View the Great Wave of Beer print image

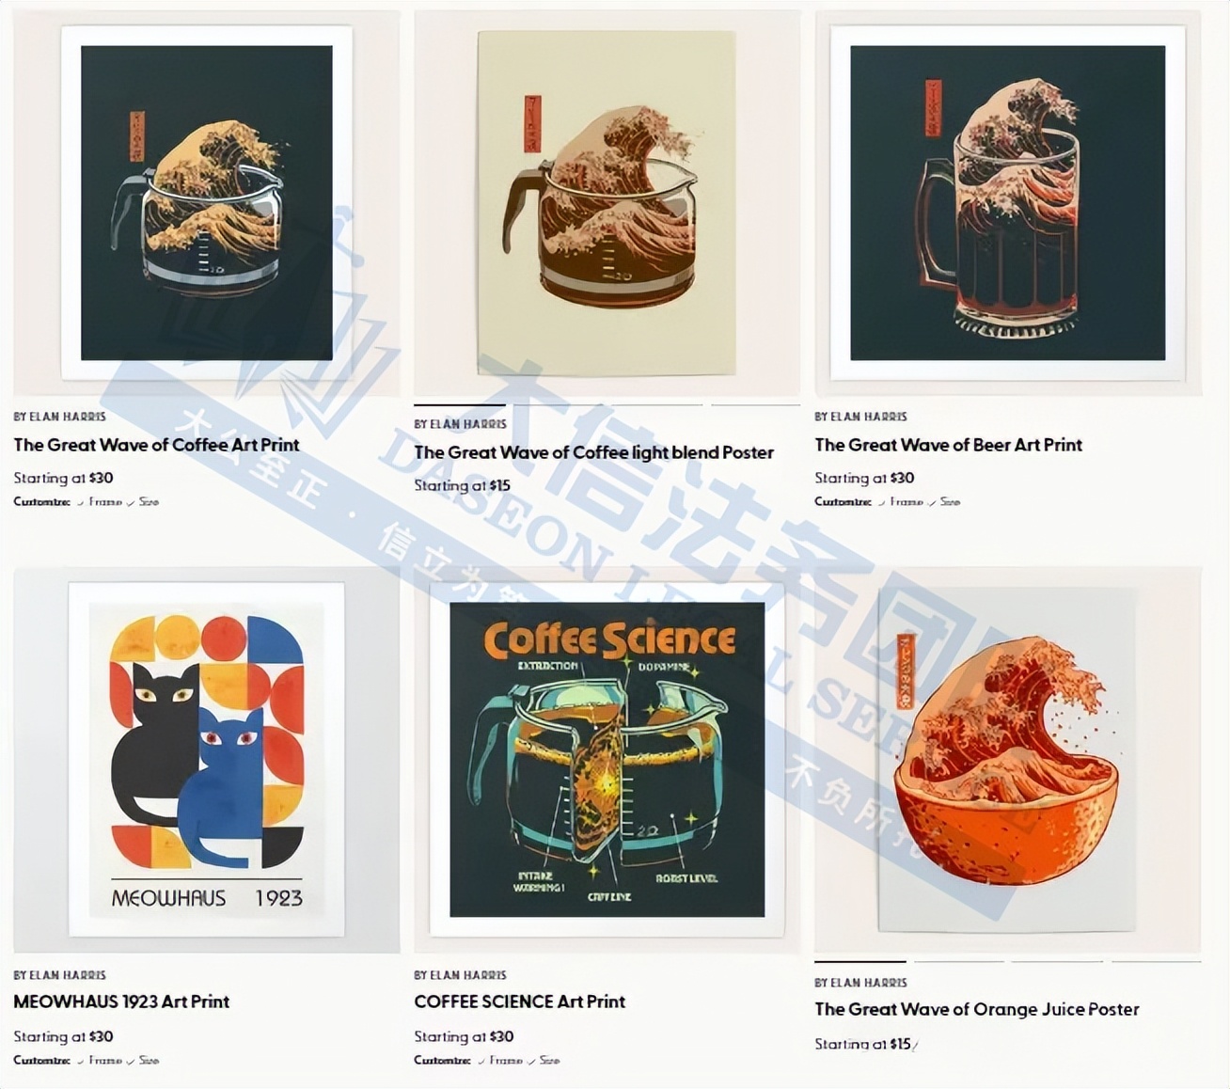[1007, 202]
